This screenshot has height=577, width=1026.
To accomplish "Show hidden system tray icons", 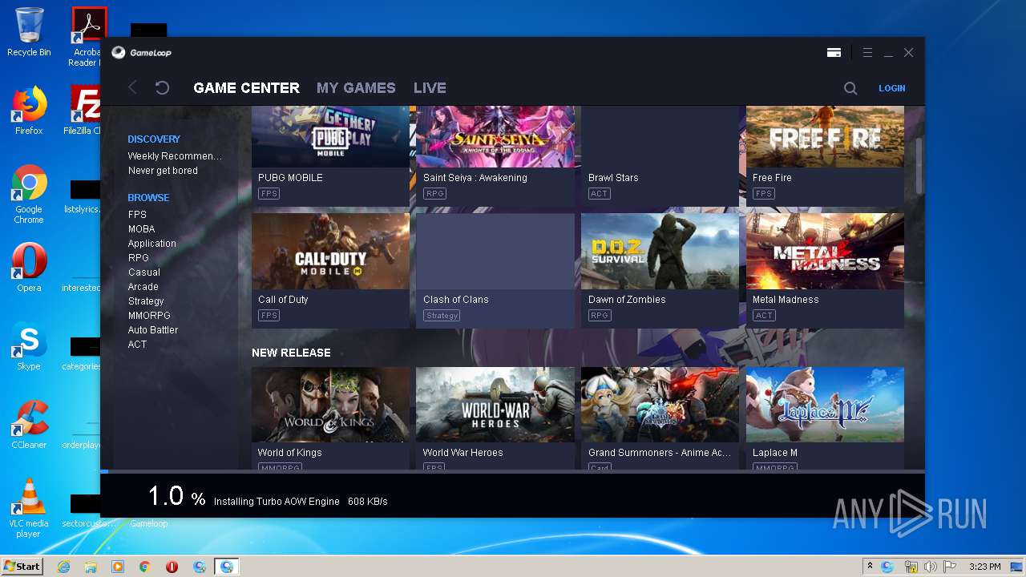I will pos(870,567).
